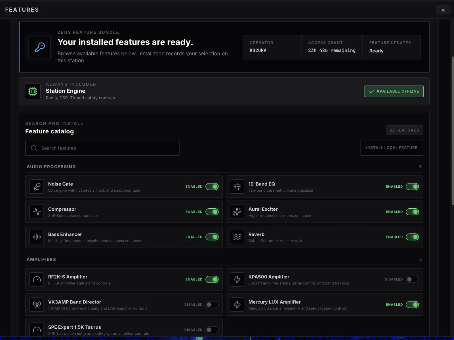Turn off the Mercury LUX Amplifier switch

coord(412,305)
